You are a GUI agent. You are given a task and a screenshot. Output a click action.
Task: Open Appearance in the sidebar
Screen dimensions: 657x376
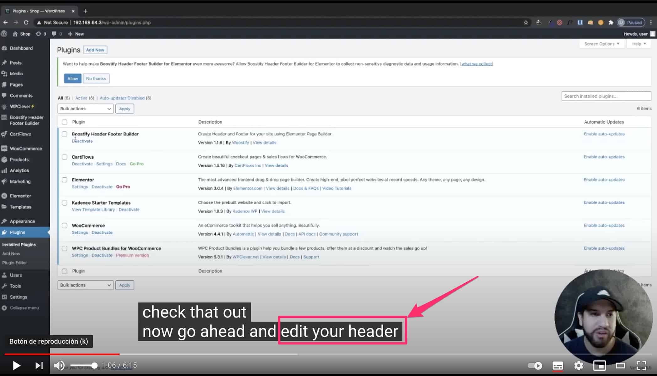(x=22, y=221)
